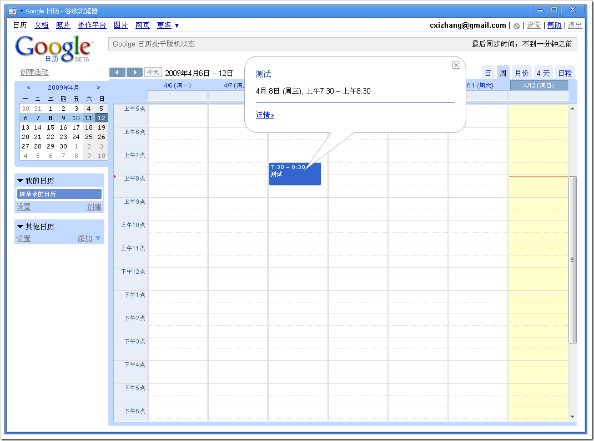594x441 pixels.
Task: Click the 今天 today button
Action: (153, 72)
